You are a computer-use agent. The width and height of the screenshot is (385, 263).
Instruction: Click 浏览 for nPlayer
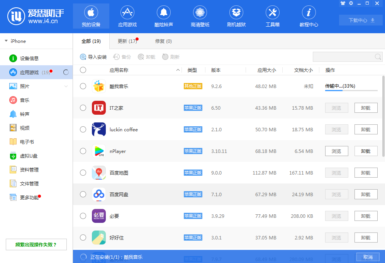(336, 151)
